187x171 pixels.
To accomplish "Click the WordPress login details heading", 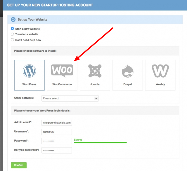I will click(42, 111).
